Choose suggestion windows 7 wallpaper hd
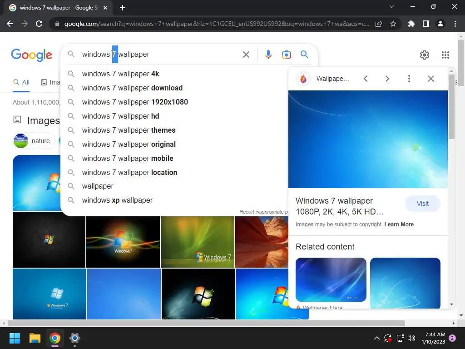This screenshot has height=349, width=465. click(174, 116)
